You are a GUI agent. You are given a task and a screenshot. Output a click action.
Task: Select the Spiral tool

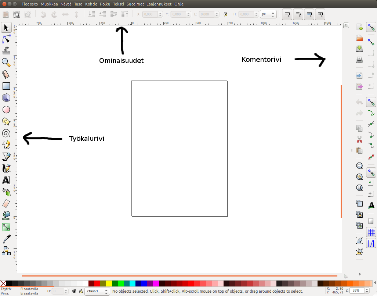coord(6,133)
